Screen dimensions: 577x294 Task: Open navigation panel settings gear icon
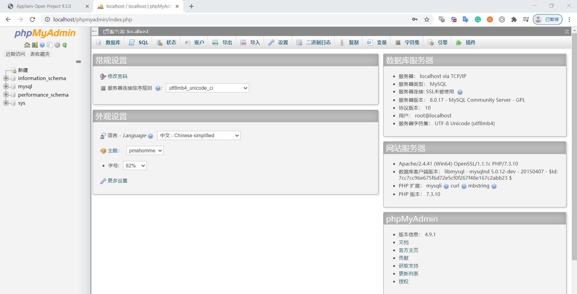pos(57,45)
